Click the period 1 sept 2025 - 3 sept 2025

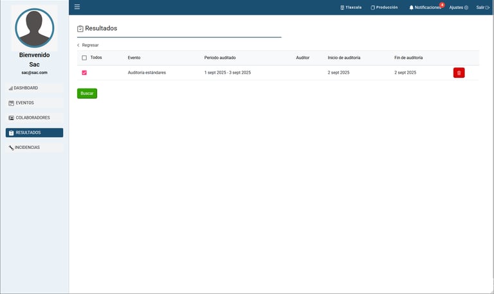click(x=228, y=73)
